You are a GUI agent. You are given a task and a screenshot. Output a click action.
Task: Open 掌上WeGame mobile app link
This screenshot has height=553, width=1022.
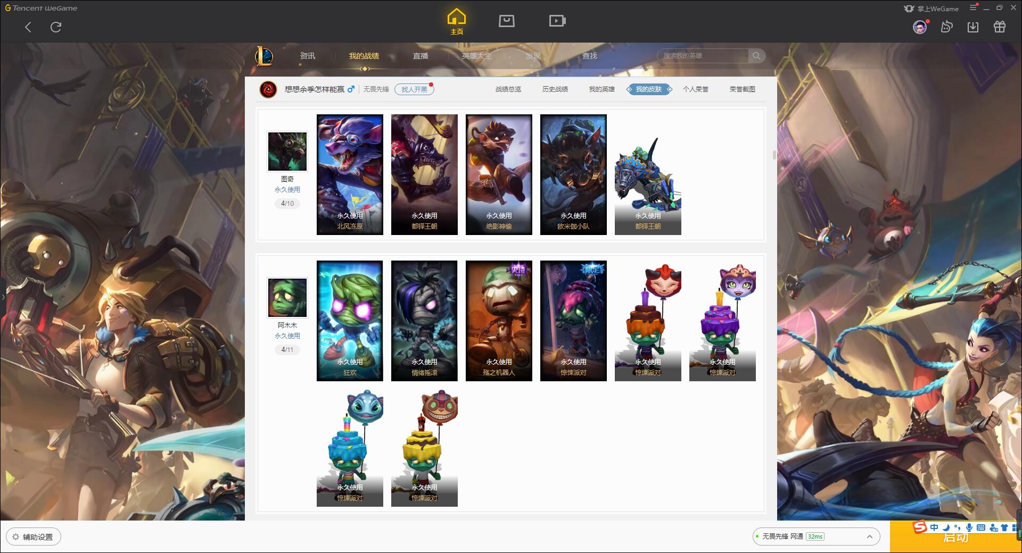coord(931,9)
